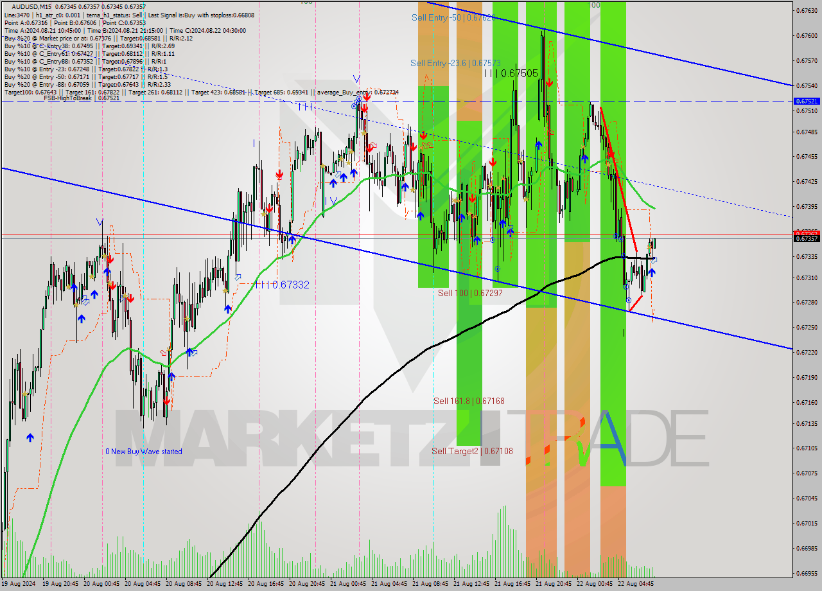
Task: Click the '19 Aug 20:45' time label
Action: tap(61, 585)
